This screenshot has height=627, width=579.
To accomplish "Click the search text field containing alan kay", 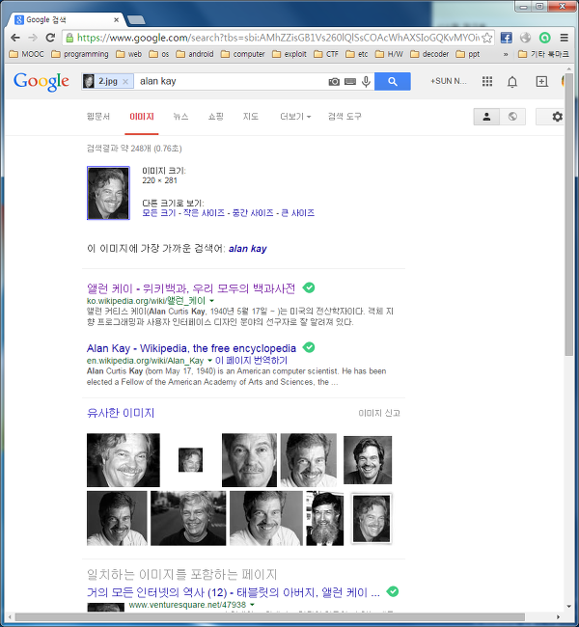I will click(x=230, y=82).
